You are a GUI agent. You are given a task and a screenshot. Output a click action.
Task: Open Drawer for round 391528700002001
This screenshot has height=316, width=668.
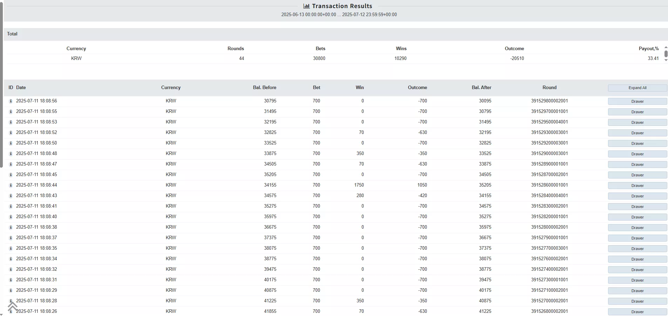637,175
